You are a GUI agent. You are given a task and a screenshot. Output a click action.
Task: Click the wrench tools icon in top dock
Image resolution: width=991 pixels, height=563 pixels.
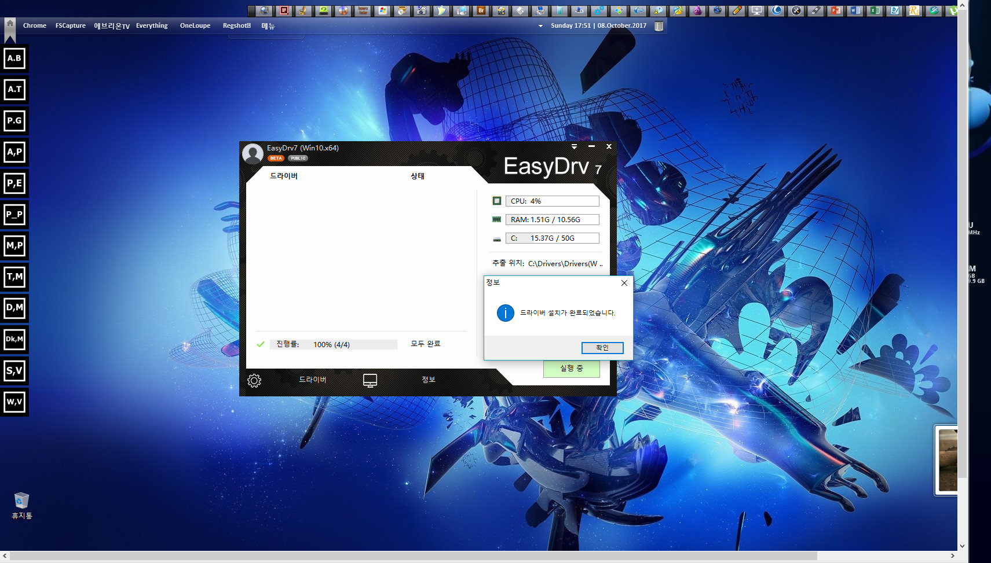pyautogui.click(x=796, y=10)
